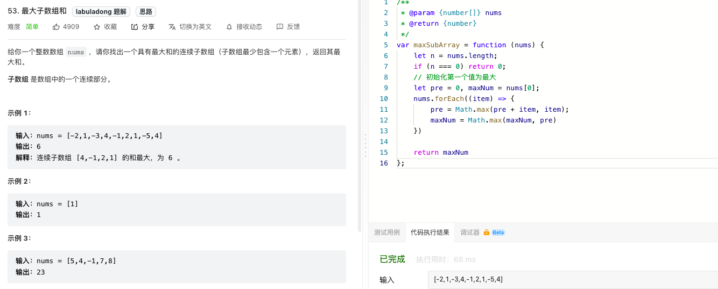Screen dimensions: 718x289
Task: Click the 示例 3 heading
Action: click(19, 238)
